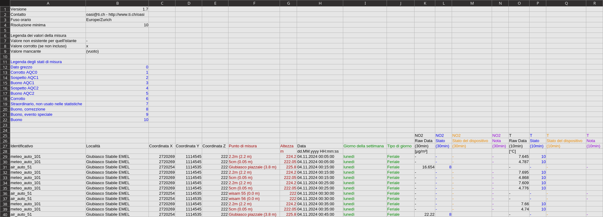The width and height of the screenshot is (603, 217).
Task: Click the Versione cell
Action: (48, 9)
